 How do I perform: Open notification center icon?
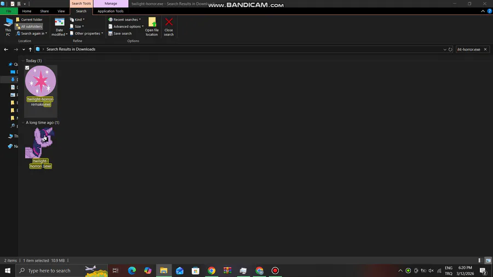click(483, 270)
